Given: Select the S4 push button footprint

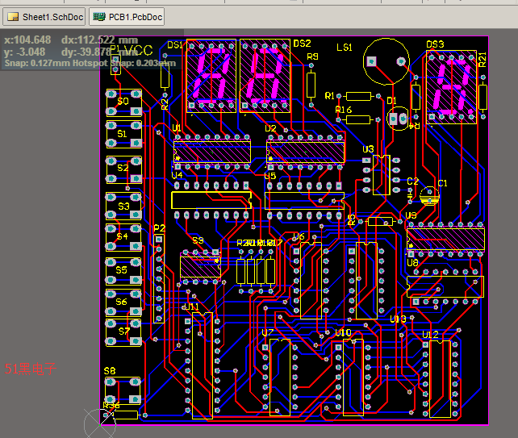Looking at the screenshot, I should [x=123, y=238].
